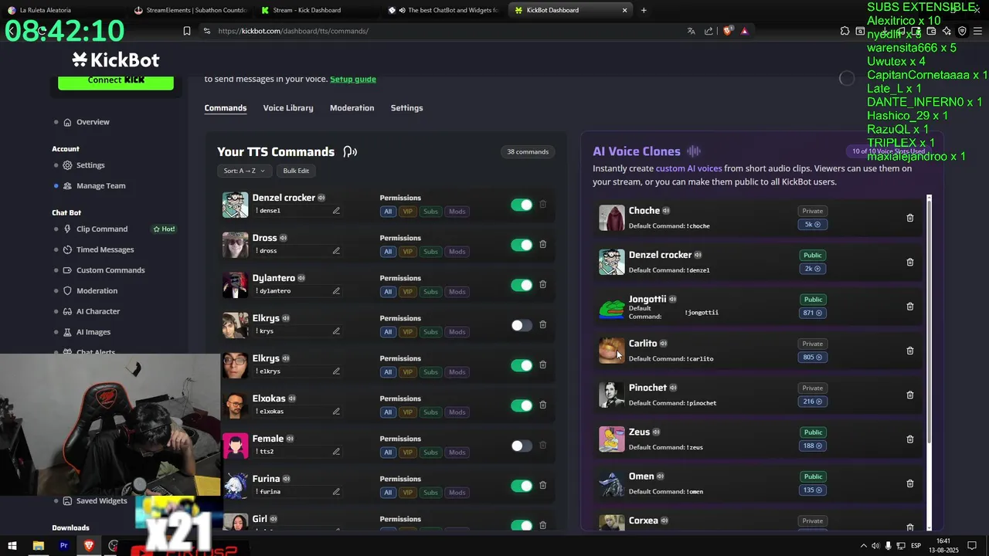Select the Commands tab

(x=226, y=108)
